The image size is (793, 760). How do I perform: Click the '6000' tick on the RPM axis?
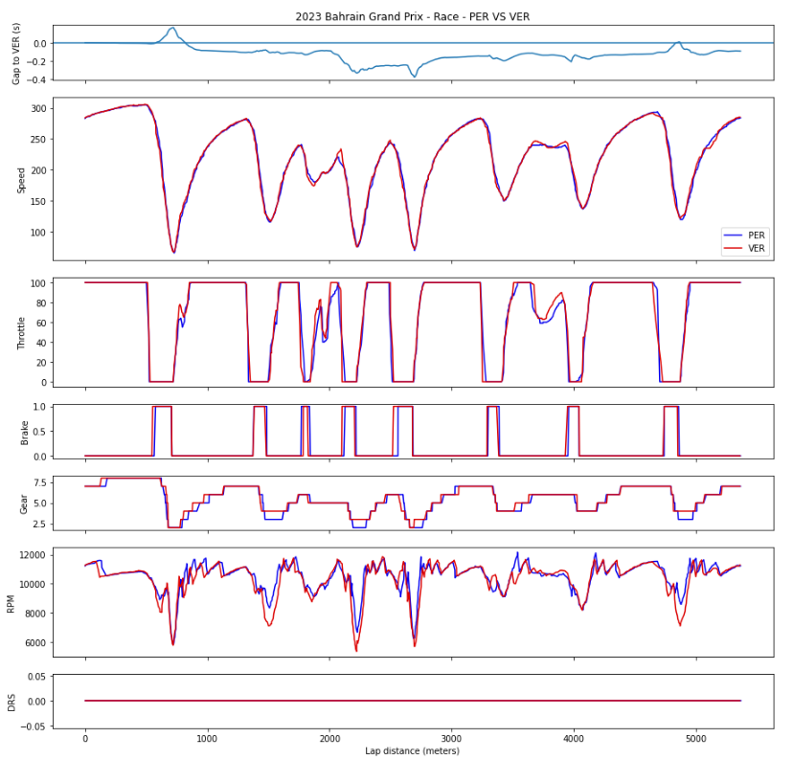34,643
